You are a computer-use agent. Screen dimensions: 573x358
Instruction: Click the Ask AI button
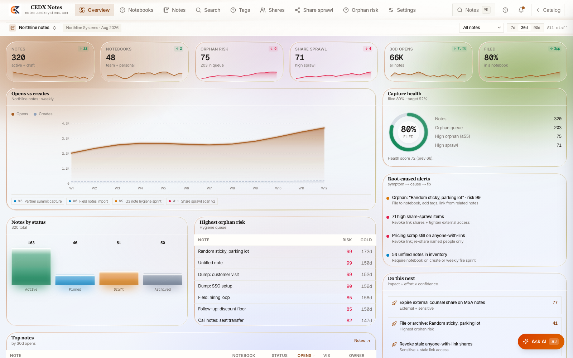pos(541,342)
